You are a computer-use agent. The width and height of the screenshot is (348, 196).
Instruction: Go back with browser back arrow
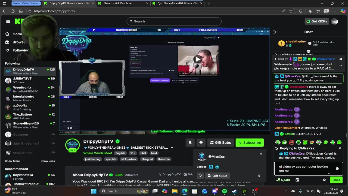pyautogui.click(x=4, y=11)
